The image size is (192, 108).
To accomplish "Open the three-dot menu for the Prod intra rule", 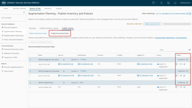I will 30,76.
